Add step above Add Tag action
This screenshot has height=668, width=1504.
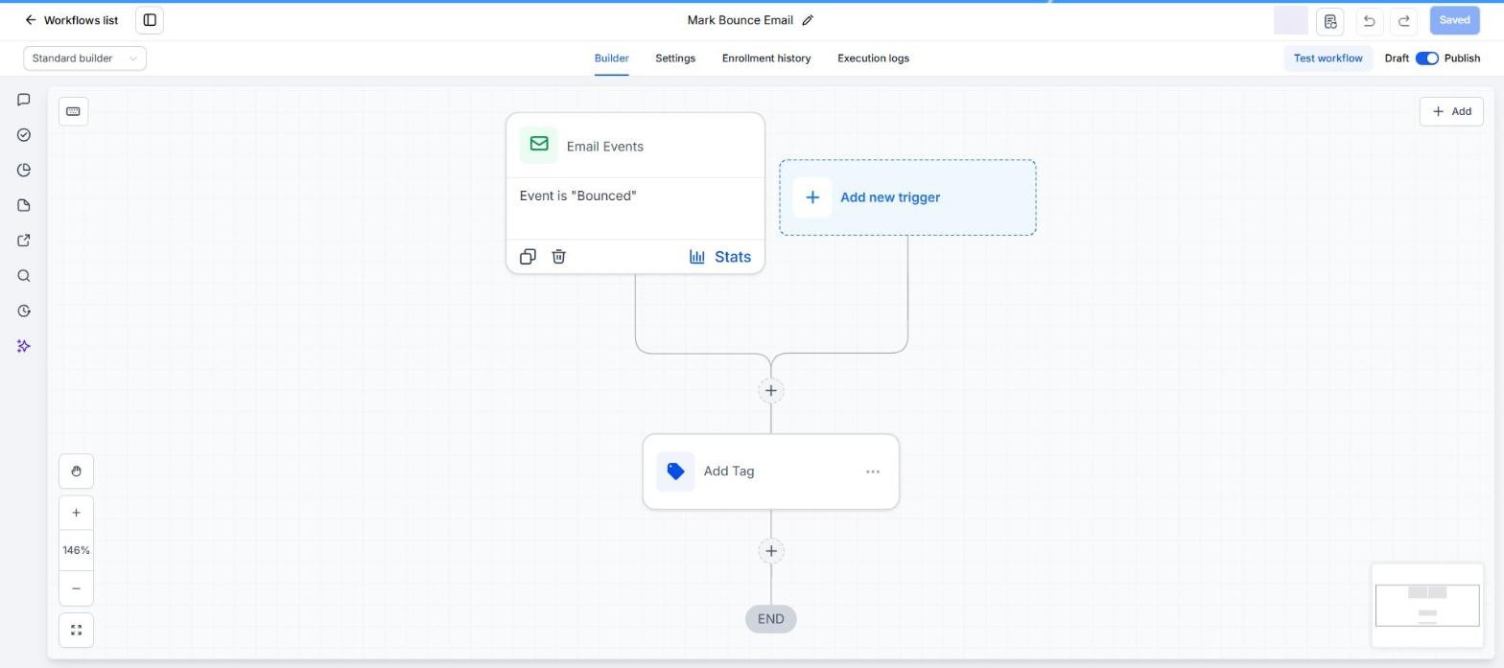pos(770,391)
